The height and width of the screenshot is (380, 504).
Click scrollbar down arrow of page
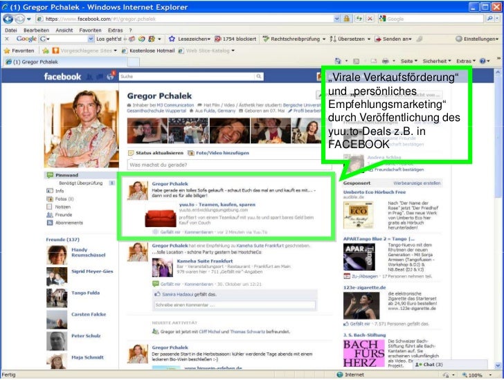(498, 365)
